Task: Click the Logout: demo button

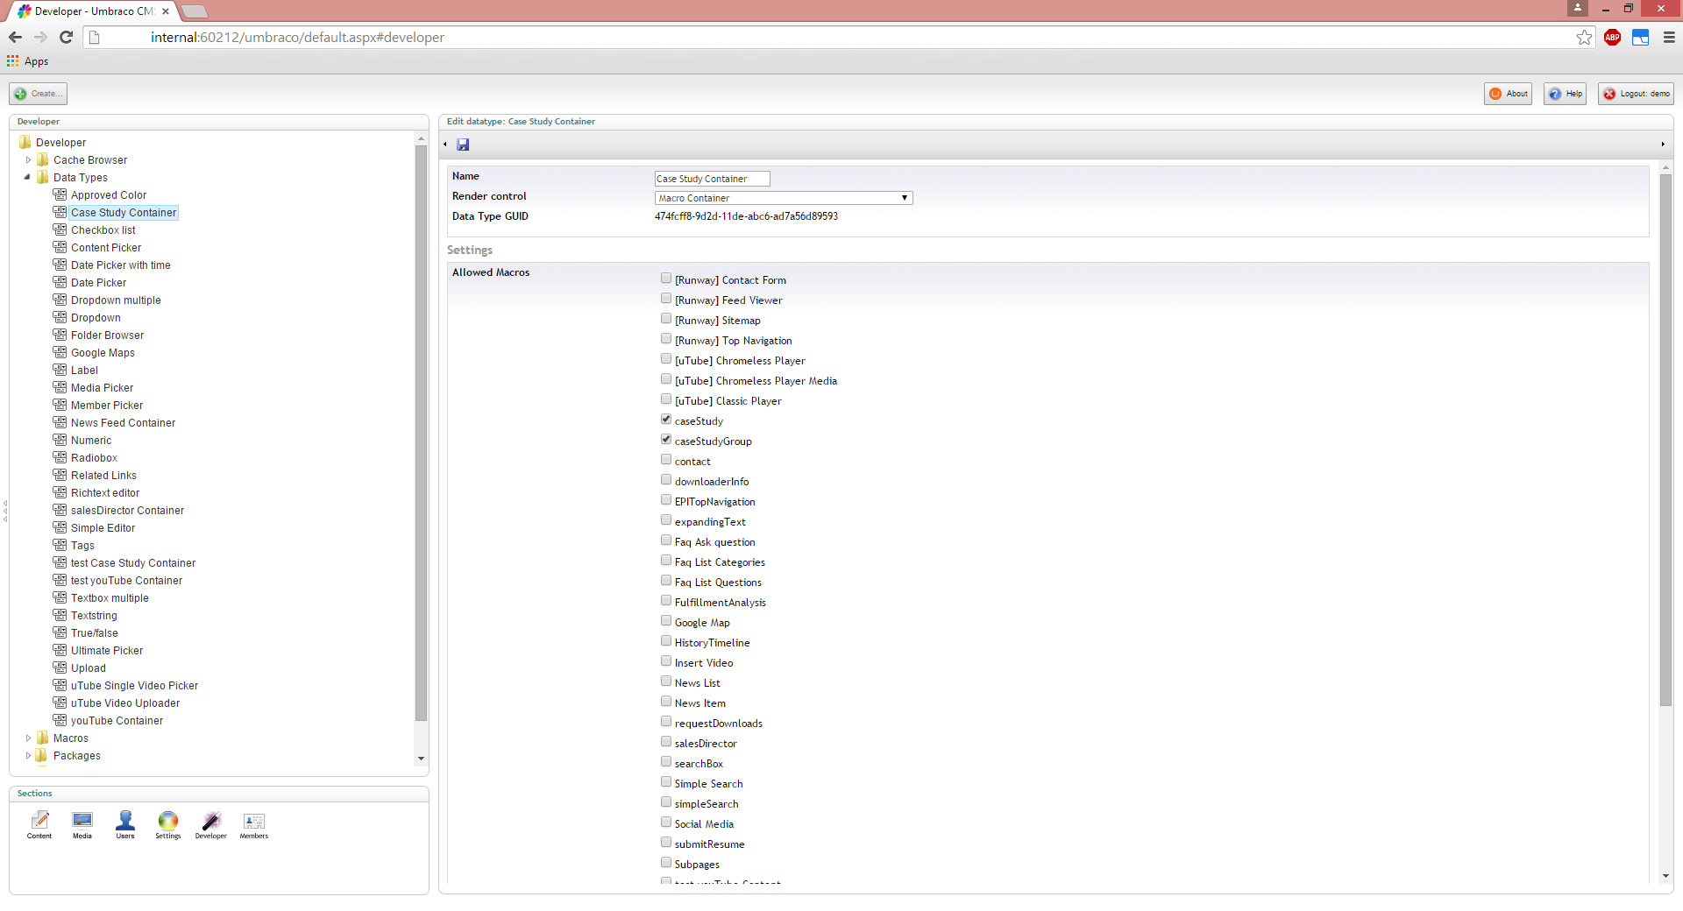Action: [x=1636, y=94]
